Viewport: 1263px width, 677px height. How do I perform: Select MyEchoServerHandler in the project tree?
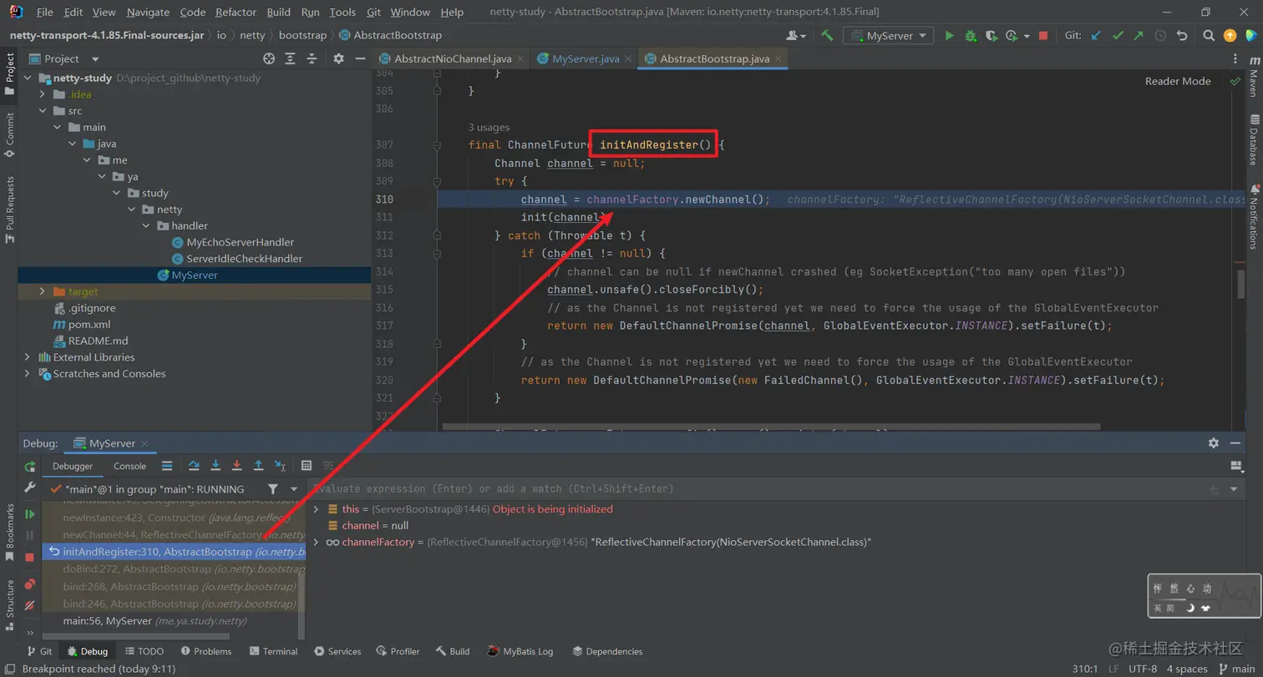(241, 242)
